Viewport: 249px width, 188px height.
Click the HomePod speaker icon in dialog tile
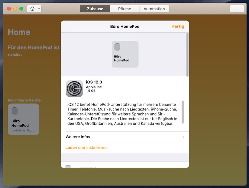[x=117, y=47]
